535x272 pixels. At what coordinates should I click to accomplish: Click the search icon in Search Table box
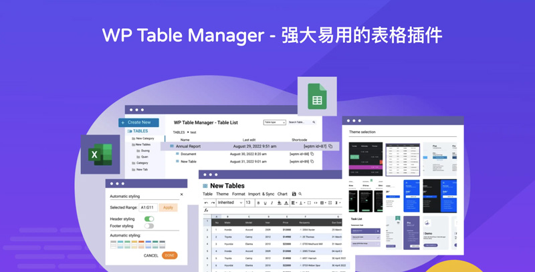[314, 122]
